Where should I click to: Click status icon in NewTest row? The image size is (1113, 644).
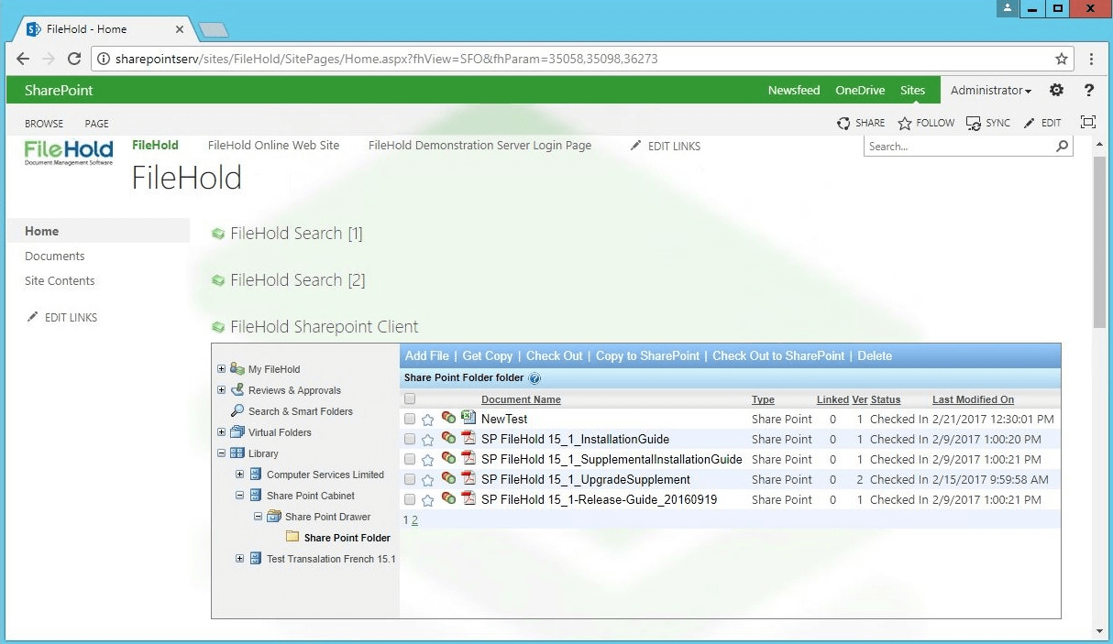click(448, 418)
